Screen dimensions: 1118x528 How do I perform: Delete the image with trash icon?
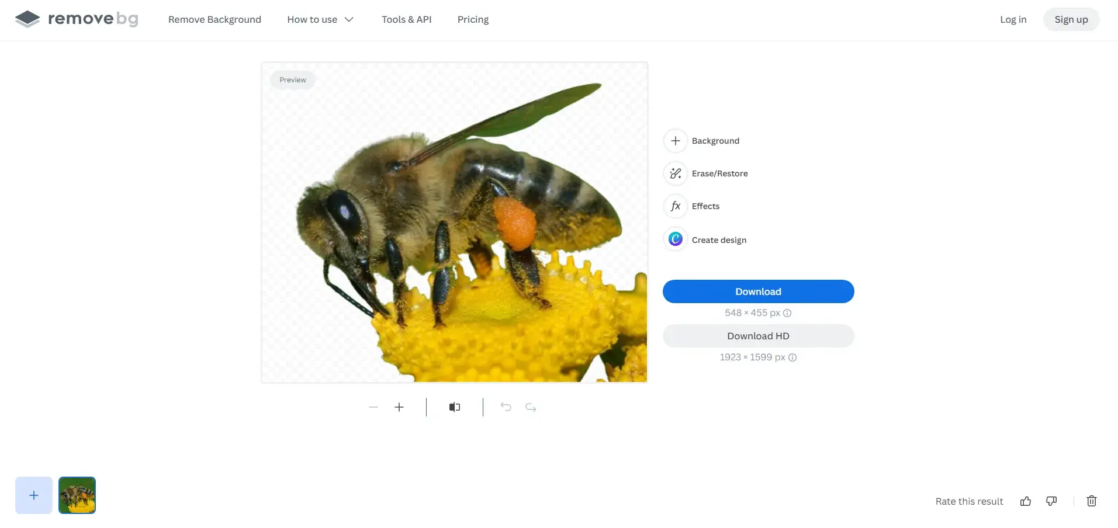point(1091,501)
